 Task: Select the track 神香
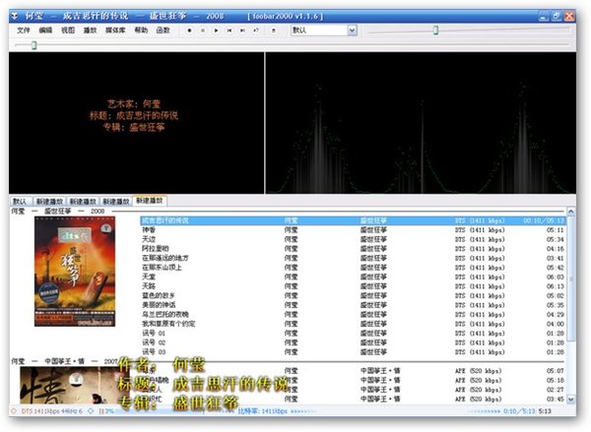(353, 230)
